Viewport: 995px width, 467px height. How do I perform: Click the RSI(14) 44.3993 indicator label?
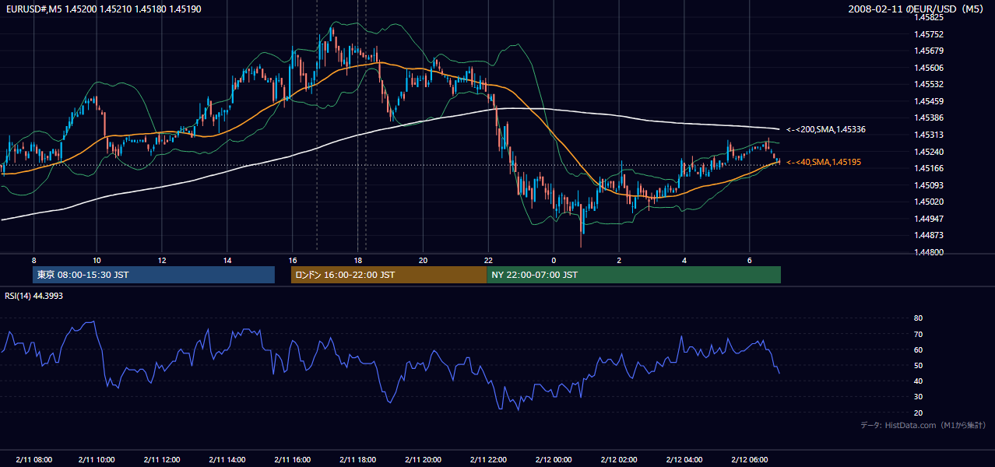(33, 296)
